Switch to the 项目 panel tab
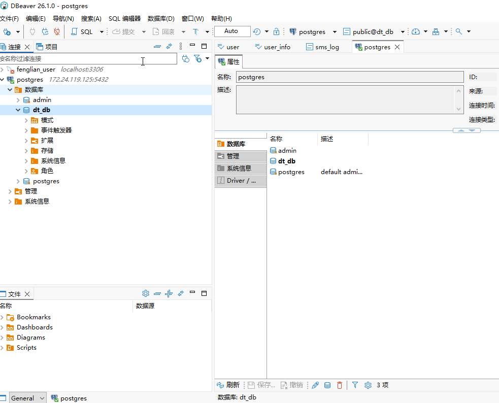This screenshot has height=403, width=499. click(x=47, y=47)
